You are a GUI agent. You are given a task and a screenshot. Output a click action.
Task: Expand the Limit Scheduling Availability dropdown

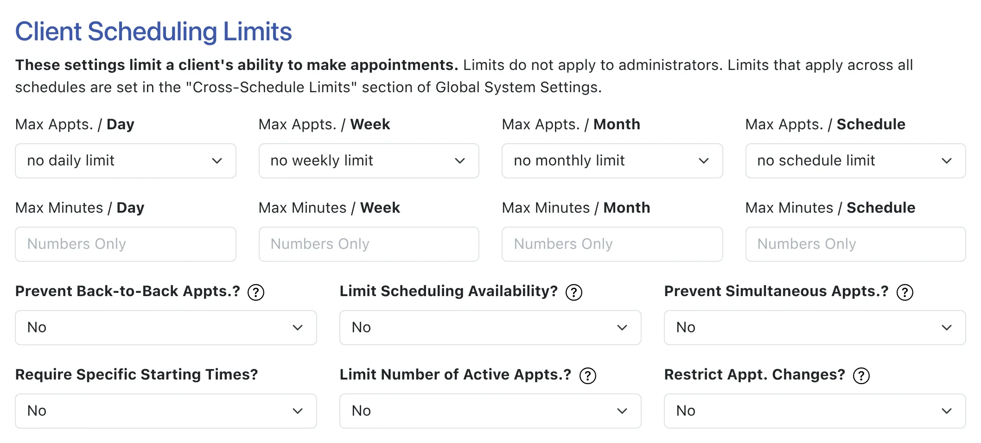click(490, 328)
